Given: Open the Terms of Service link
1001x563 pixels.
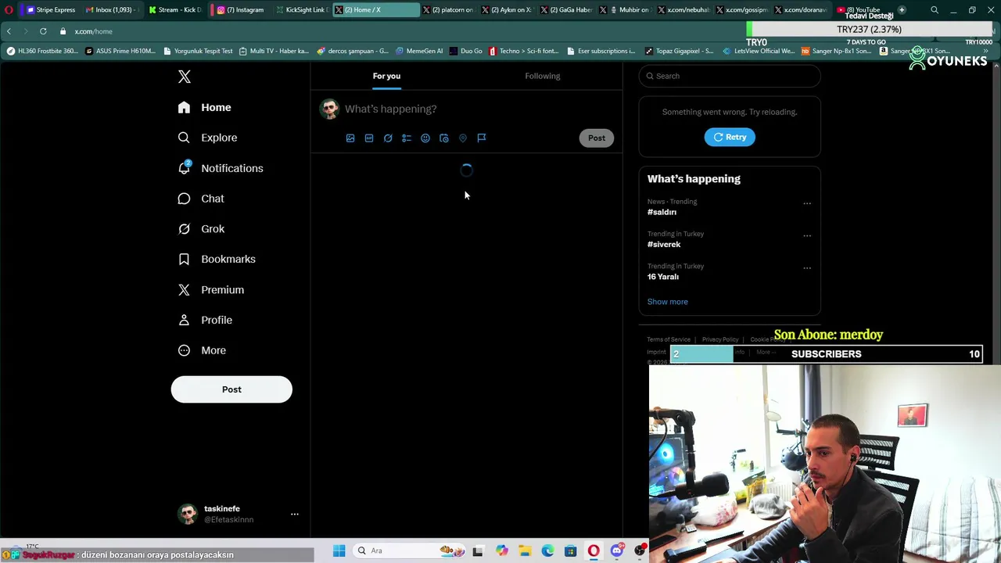Looking at the screenshot, I should [669, 339].
